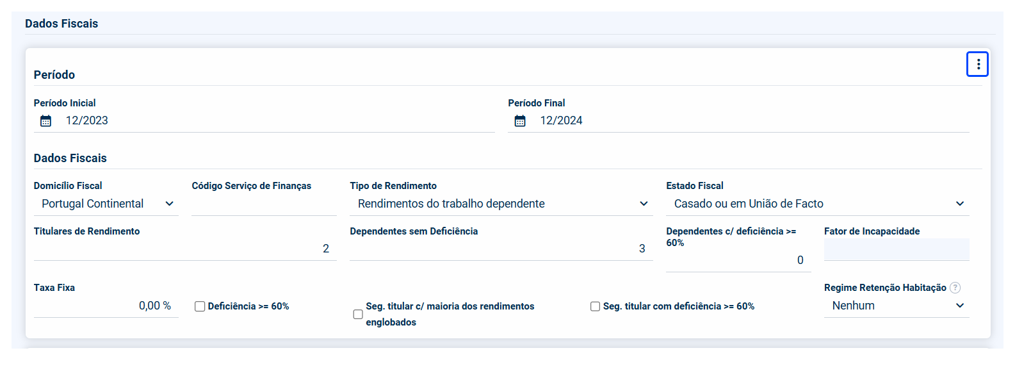Click the Dados Fiscais page heading
The width and height of the screenshot is (1015, 371).
click(x=61, y=24)
